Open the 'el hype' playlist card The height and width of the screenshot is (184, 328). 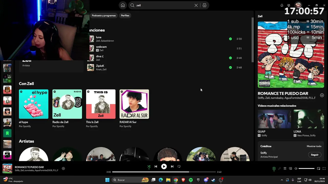click(x=34, y=109)
